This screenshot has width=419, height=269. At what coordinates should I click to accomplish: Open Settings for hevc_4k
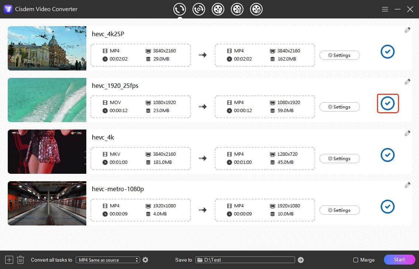tap(340, 158)
